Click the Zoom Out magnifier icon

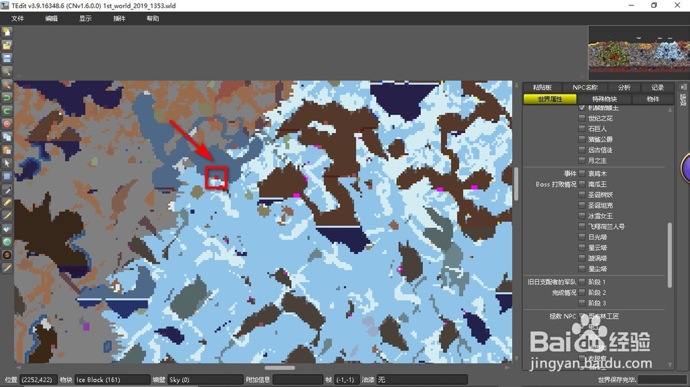tap(7, 84)
